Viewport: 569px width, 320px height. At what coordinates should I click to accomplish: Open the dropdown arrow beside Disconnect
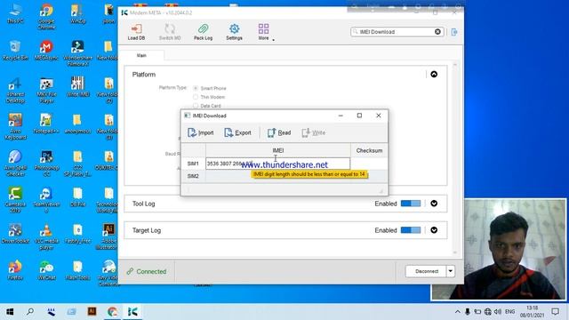pyautogui.click(x=451, y=271)
